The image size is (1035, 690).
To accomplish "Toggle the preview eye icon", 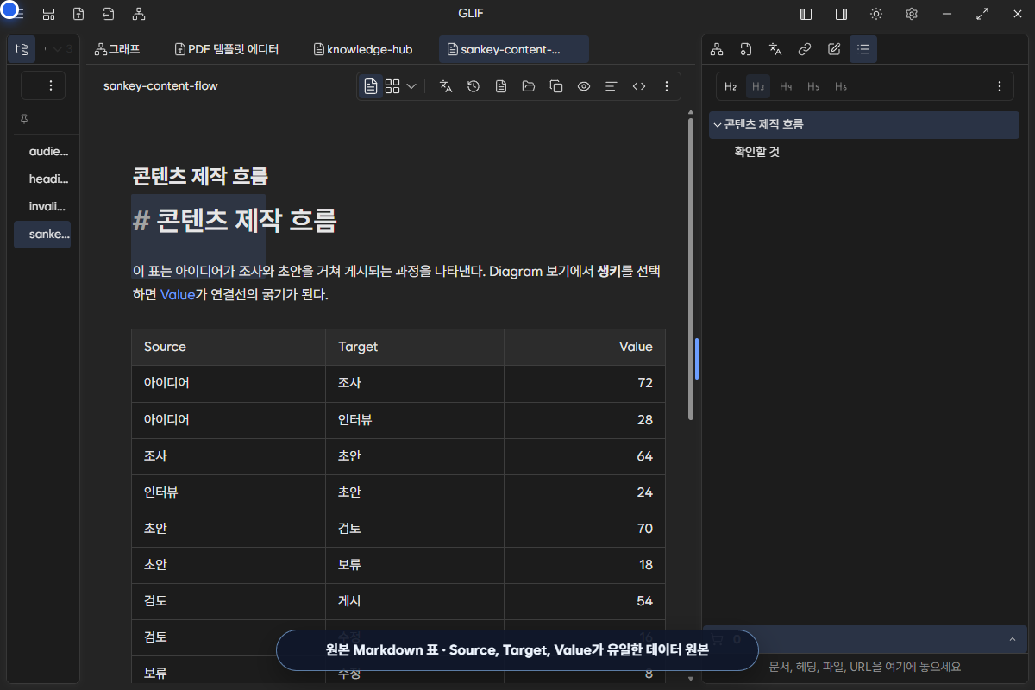I will (x=584, y=86).
